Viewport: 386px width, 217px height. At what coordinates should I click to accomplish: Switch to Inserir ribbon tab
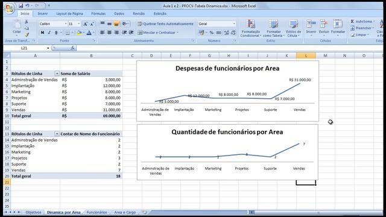coord(43,13)
